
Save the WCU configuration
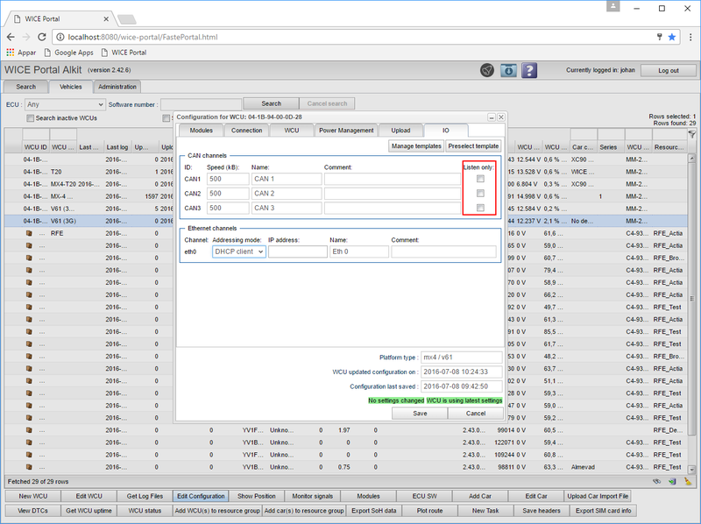[420, 414]
